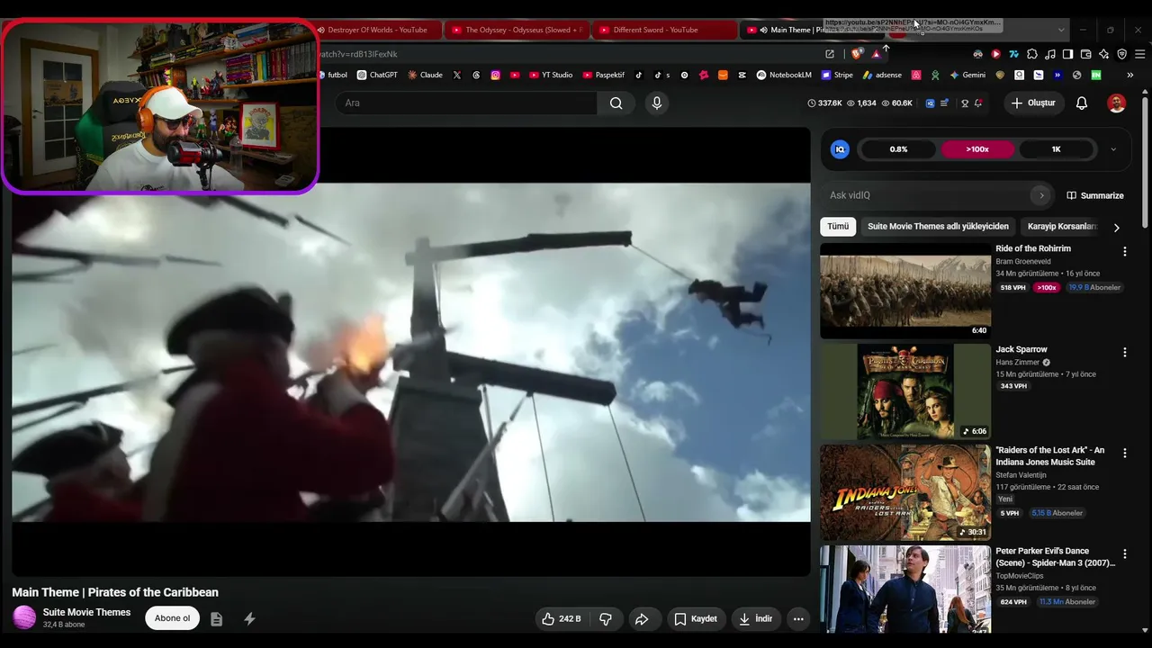The image size is (1152, 648).
Task: Open the ChatGPT bookmark
Action: 377,76
